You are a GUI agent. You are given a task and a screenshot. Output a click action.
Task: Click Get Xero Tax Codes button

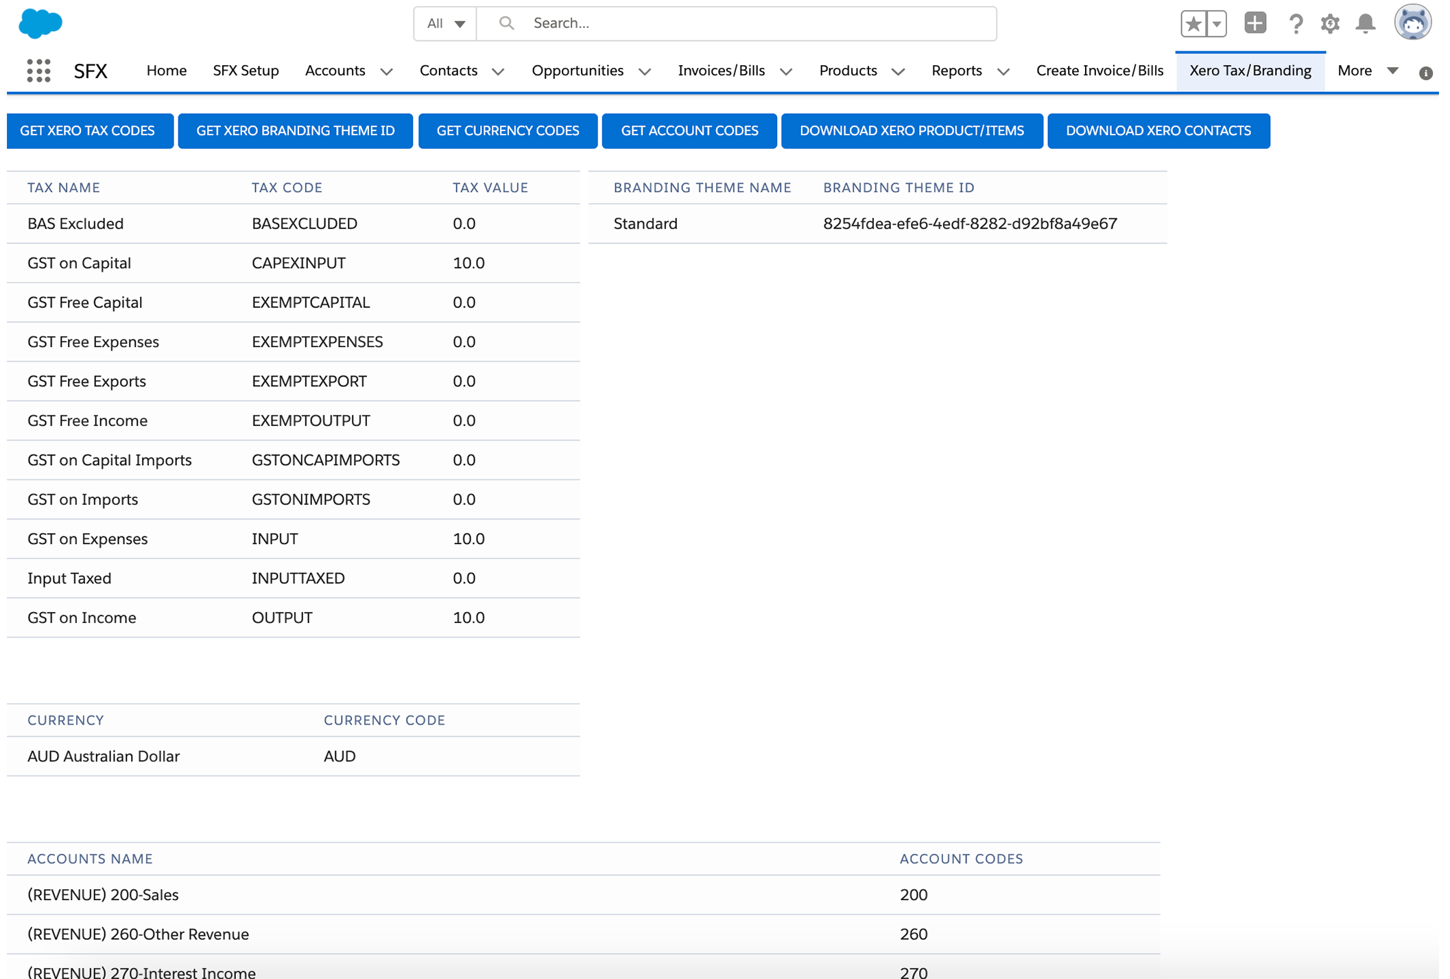90,131
